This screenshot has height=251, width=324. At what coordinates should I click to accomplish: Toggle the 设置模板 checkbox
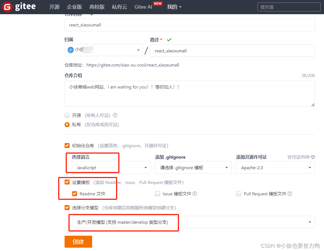point(67,182)
